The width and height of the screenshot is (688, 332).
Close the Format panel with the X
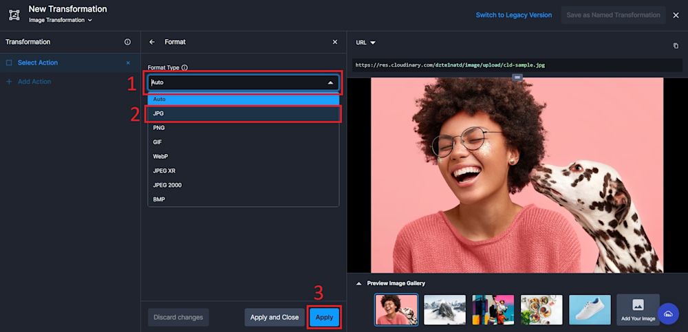(335, 42)
